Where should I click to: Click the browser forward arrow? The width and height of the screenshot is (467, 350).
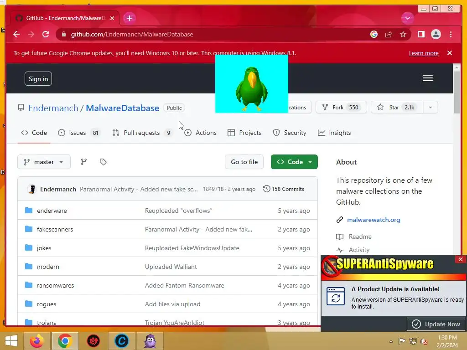coord(31,34)
